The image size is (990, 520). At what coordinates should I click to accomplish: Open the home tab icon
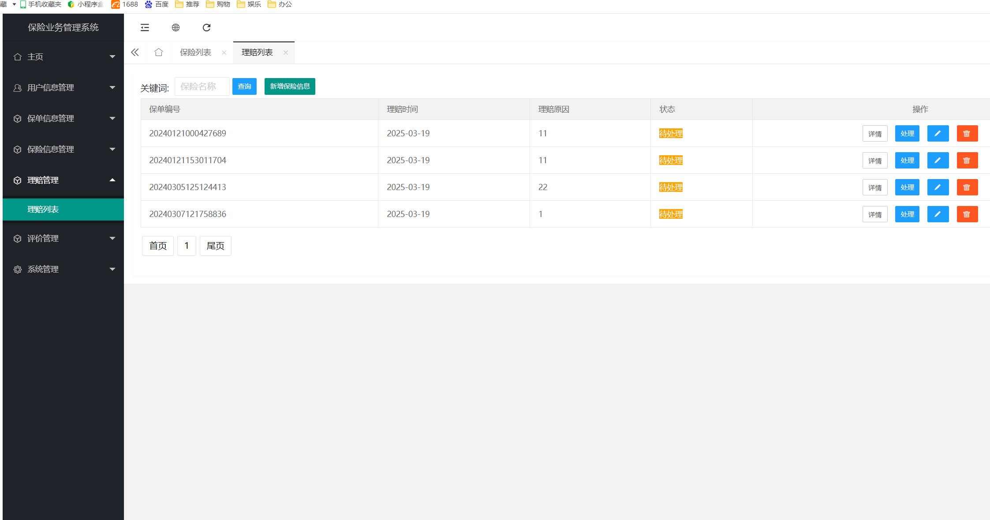tap(159, 52)
